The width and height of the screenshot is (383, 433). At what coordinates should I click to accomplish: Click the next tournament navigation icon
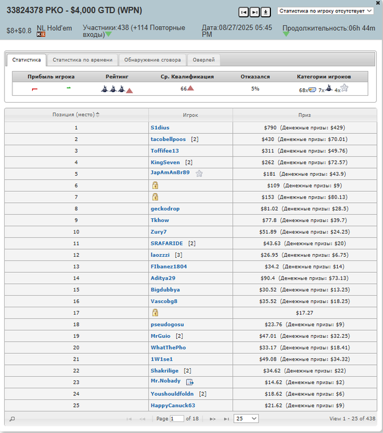[x=254, y=12]
